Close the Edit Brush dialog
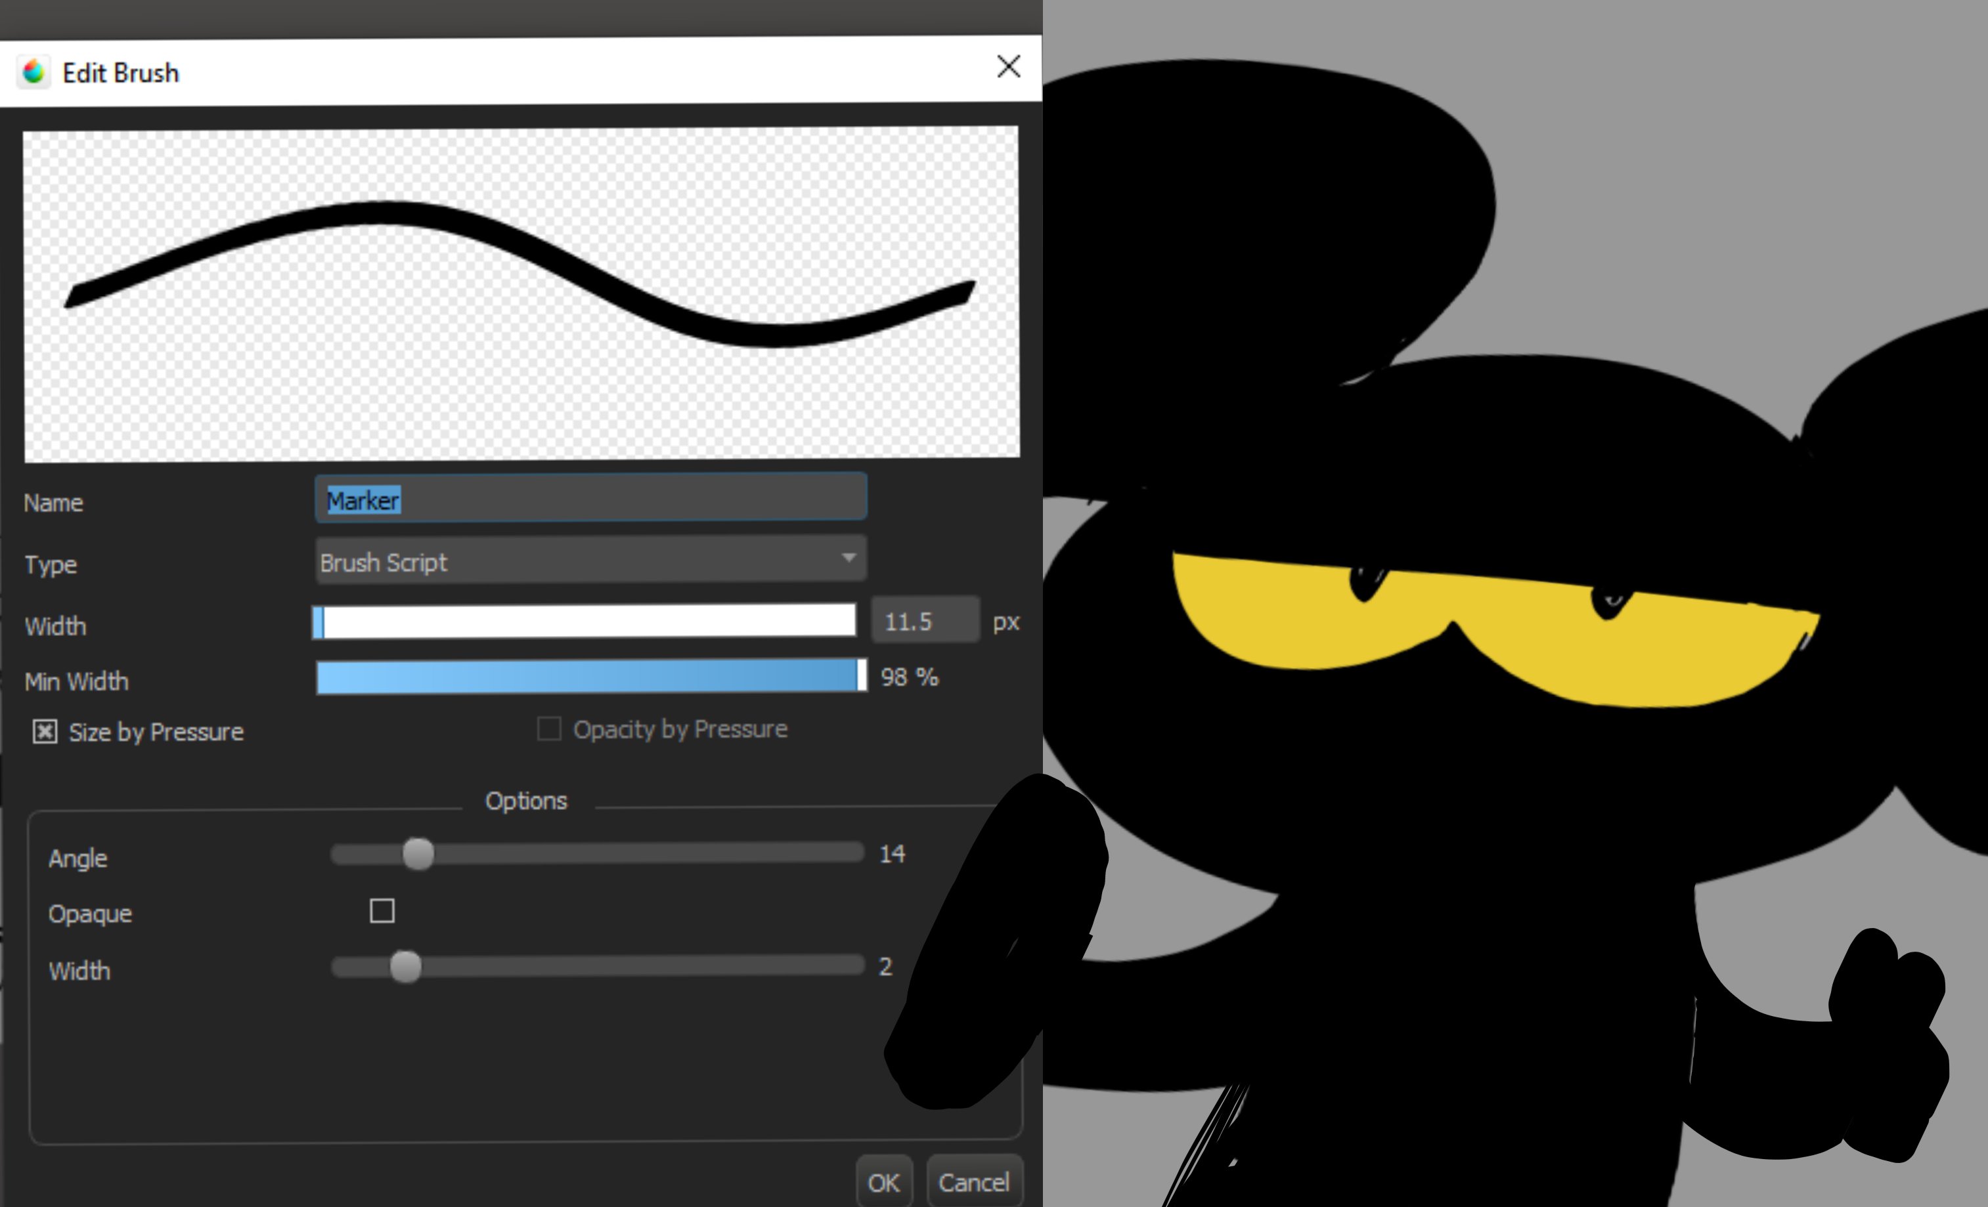This screenshot has width=1988, height=1207. (1007, 67)
